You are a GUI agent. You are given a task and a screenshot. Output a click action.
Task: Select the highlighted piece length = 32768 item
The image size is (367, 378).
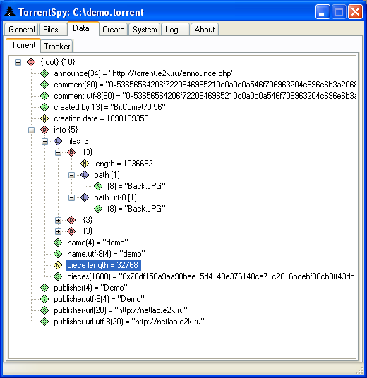[103, 265]
